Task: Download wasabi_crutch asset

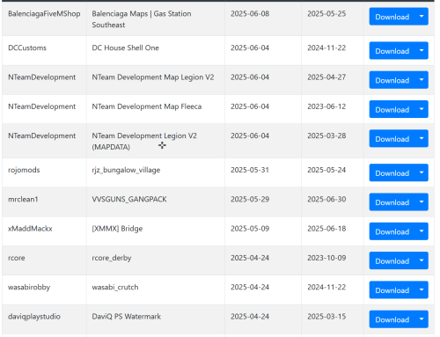Action: [x=392, y=290]
